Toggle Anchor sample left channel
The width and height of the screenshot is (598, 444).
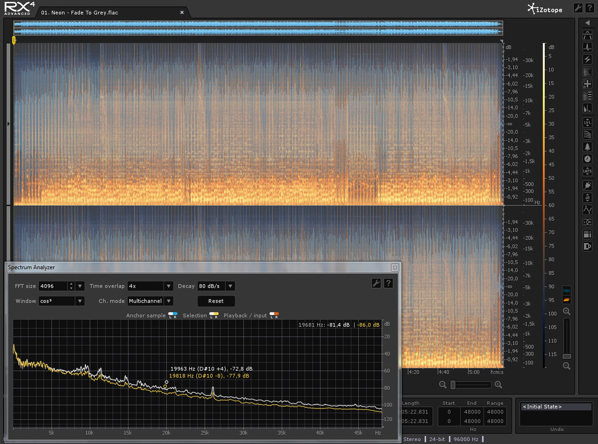coord(170,315)
